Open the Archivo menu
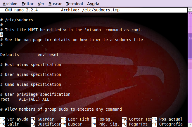 [x=10, y=4]
